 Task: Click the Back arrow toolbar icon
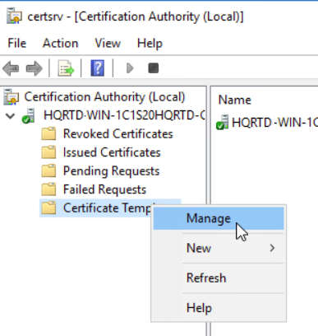coord(11,68)
